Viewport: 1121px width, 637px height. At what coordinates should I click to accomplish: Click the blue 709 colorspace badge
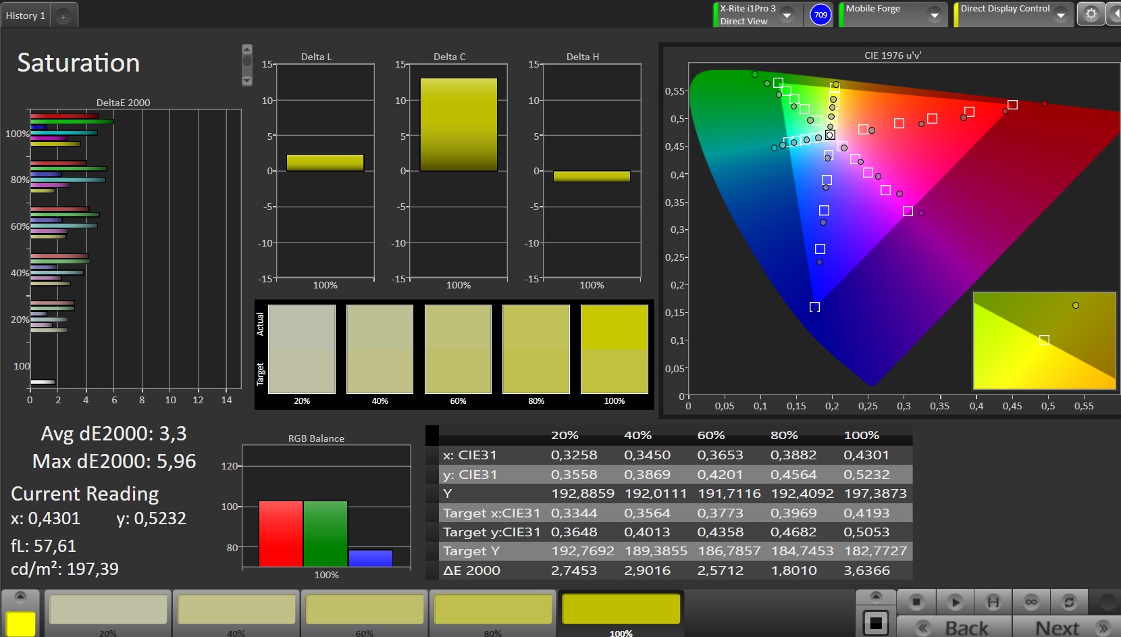click(x=820, y=15)
